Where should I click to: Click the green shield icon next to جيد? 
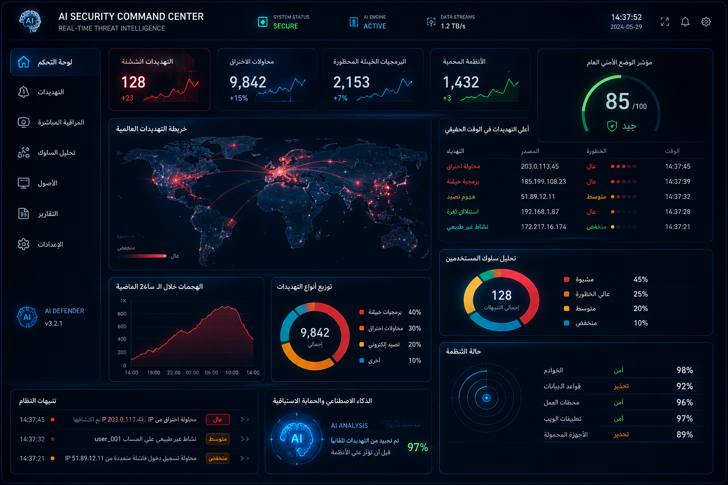pos(612,126)
